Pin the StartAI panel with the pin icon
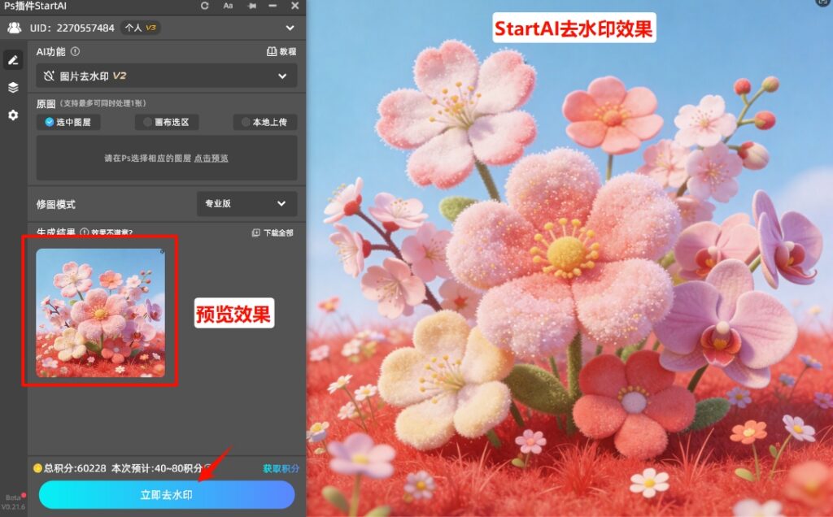Image resolution: width=833 pixels, height=517 pixels. tap(252, 7)
